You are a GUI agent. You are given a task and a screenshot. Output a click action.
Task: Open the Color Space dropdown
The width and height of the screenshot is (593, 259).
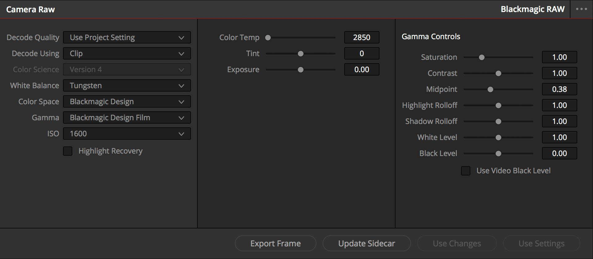pos(127,102)
